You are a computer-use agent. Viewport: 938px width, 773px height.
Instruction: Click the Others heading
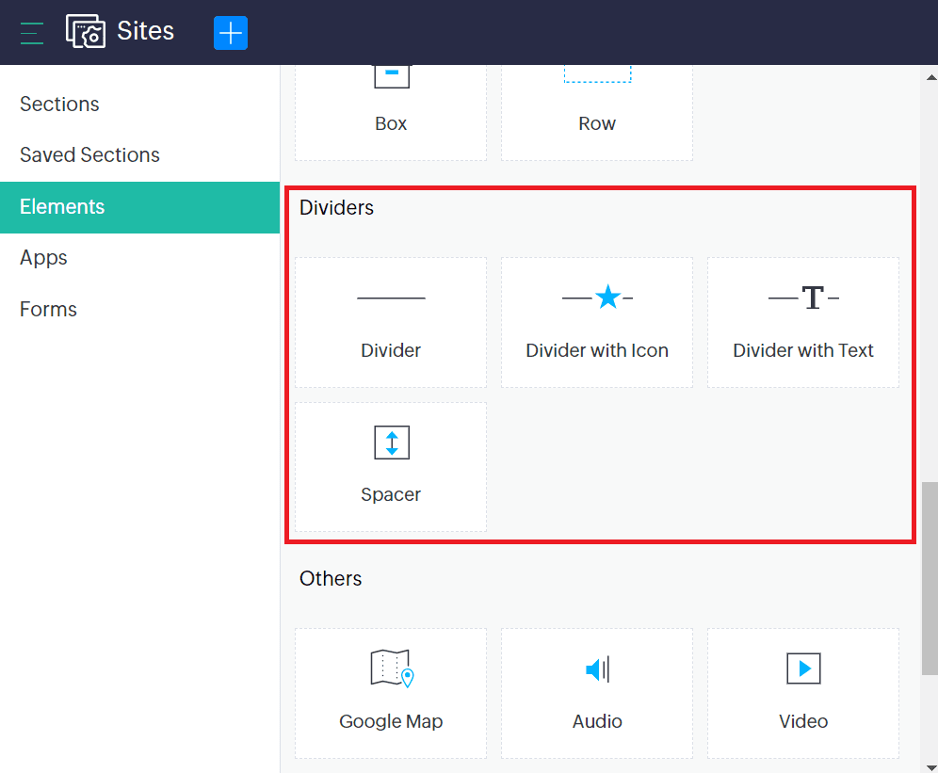tap(331, 578)
